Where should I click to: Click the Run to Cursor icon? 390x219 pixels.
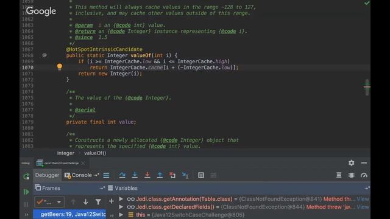pyautogui.click(x=185, y=175)
